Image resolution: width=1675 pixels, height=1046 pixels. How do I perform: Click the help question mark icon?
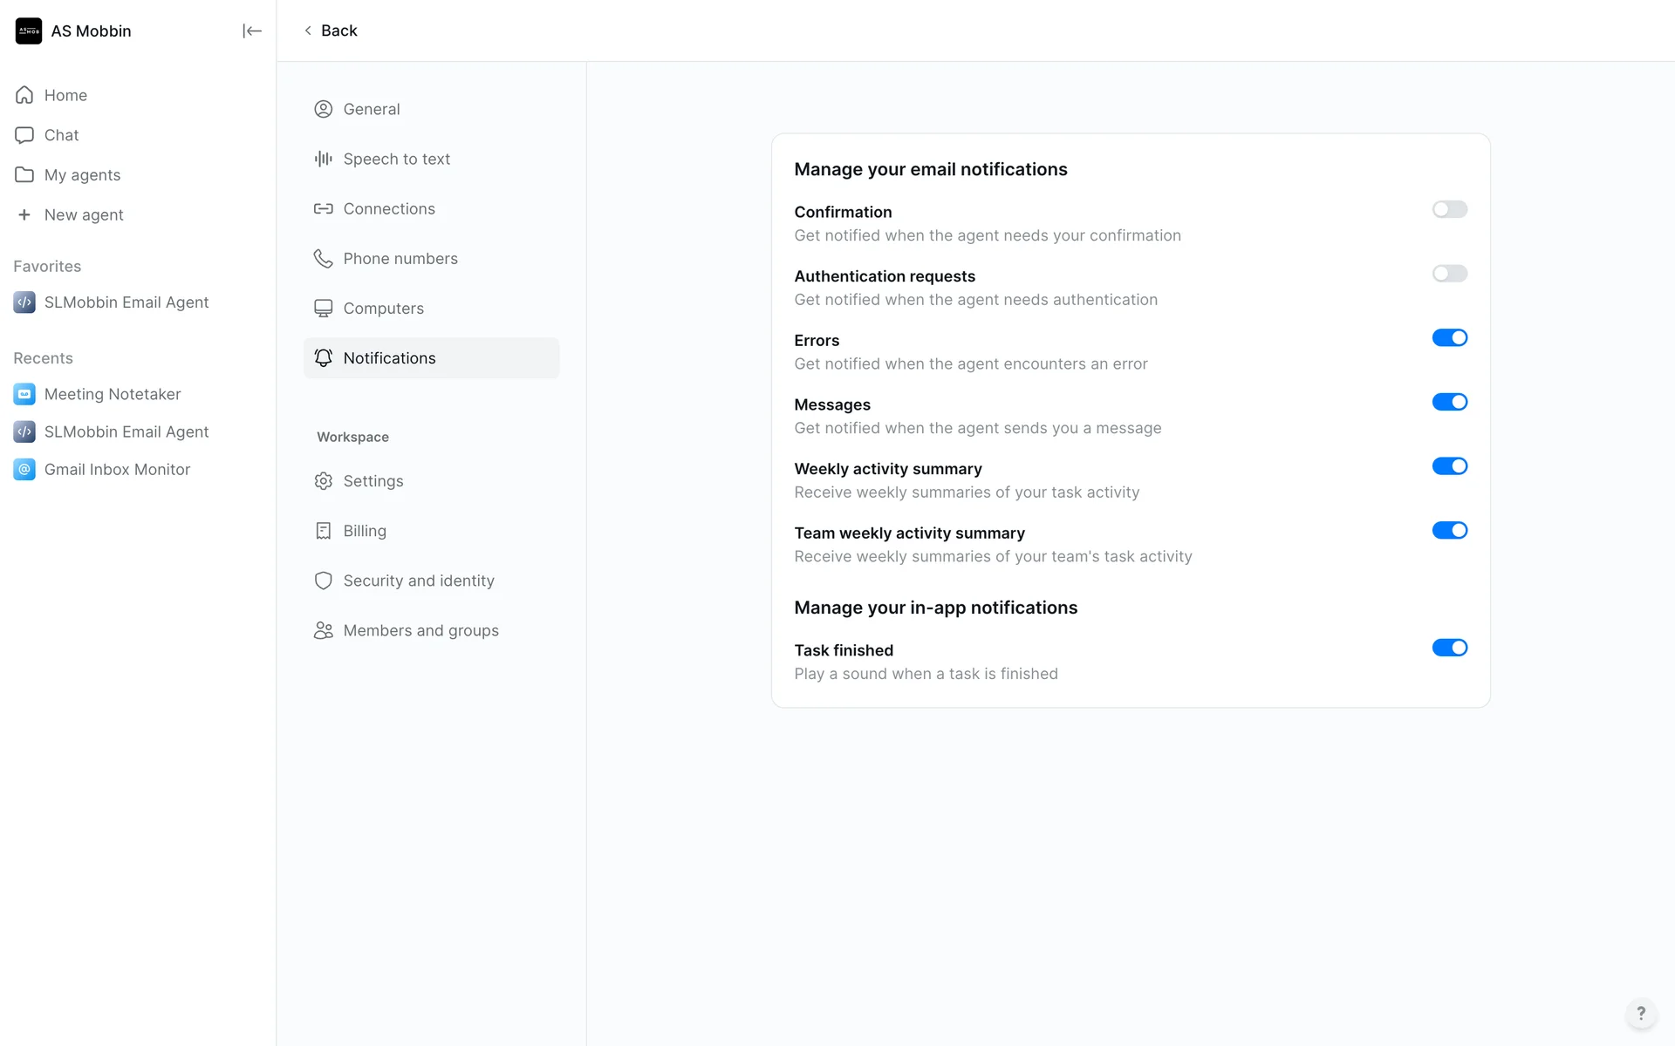click(x=1640, y=1013)
